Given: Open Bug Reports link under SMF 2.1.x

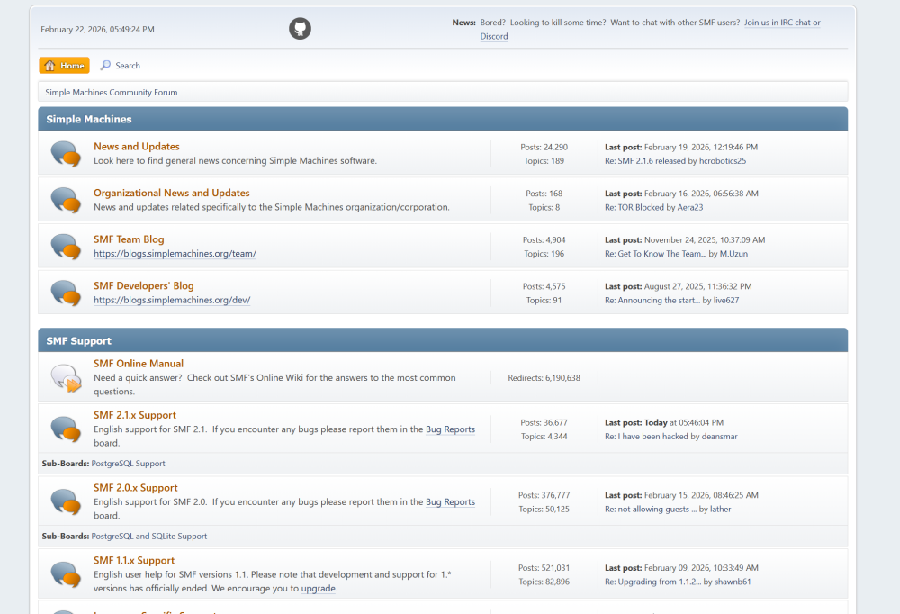Looking at the screenshot, I should [x=451, y=429].
